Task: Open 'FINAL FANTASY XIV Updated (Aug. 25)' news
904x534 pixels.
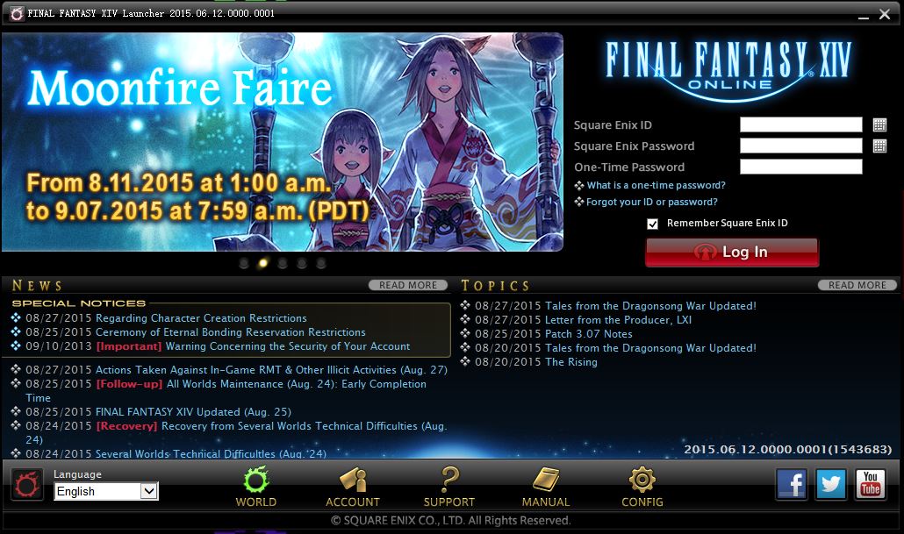Action: 193,412
